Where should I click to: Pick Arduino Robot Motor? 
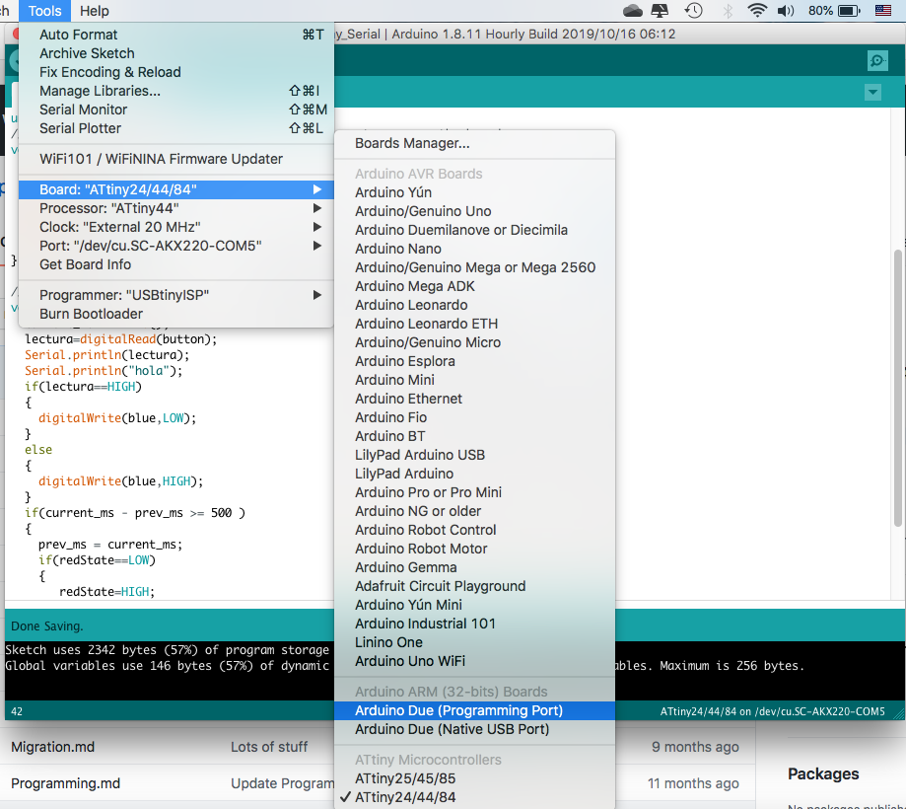[474, 549]
